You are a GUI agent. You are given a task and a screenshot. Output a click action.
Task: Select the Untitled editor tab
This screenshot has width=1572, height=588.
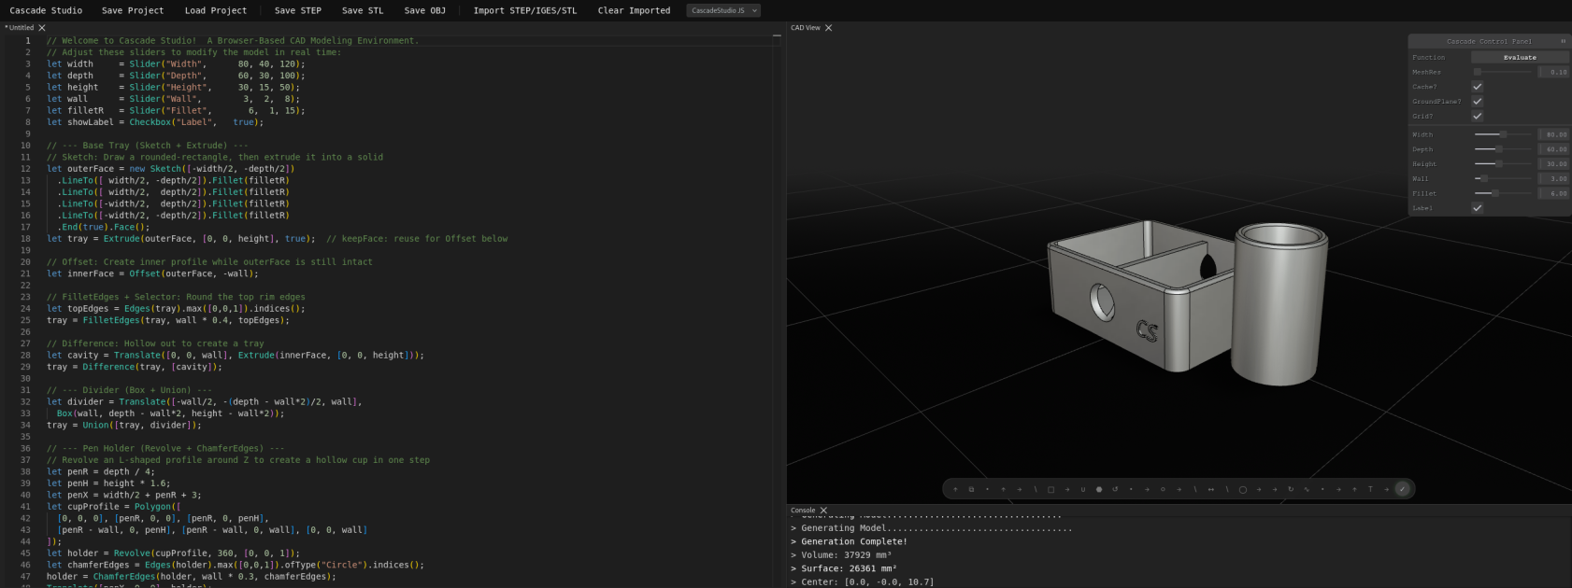pyautogui.click(x=20, y=28)
